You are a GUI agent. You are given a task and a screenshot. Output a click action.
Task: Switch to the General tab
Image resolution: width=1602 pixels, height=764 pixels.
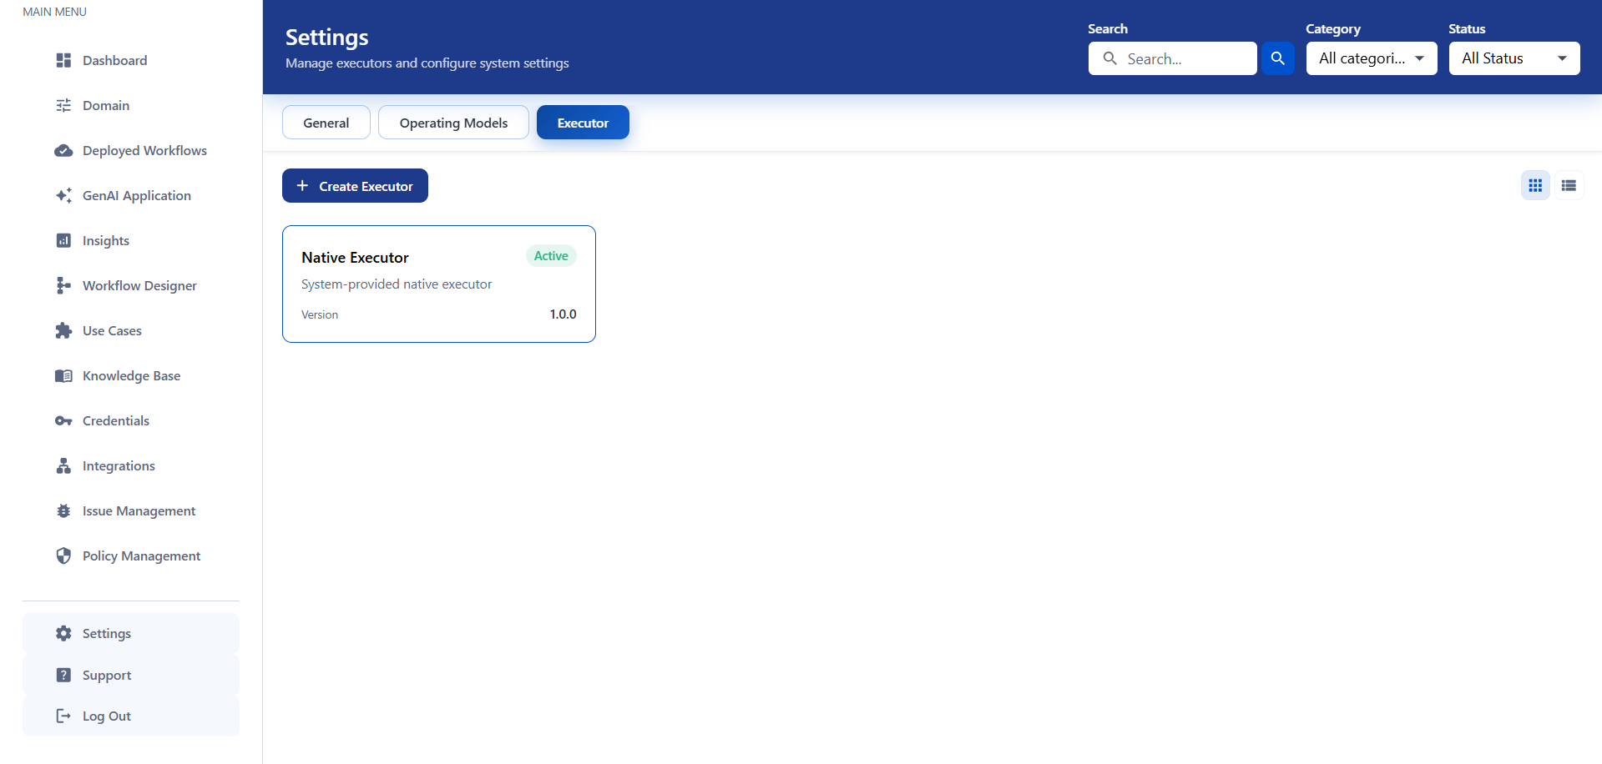pos(326,123)
